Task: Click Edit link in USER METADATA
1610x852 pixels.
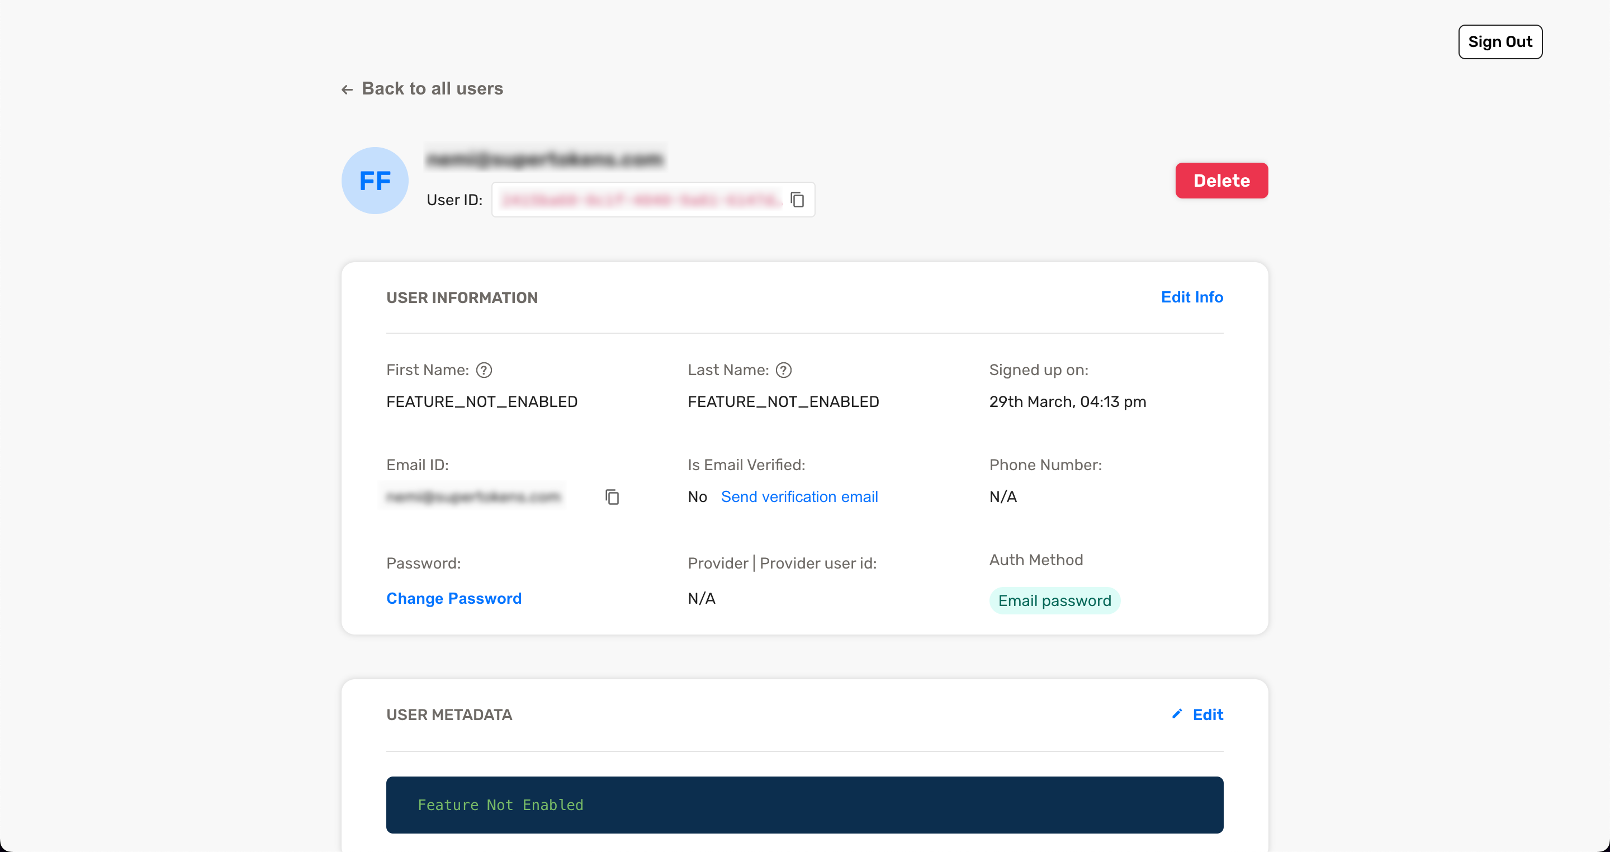Action: [x=1207, y=714]
